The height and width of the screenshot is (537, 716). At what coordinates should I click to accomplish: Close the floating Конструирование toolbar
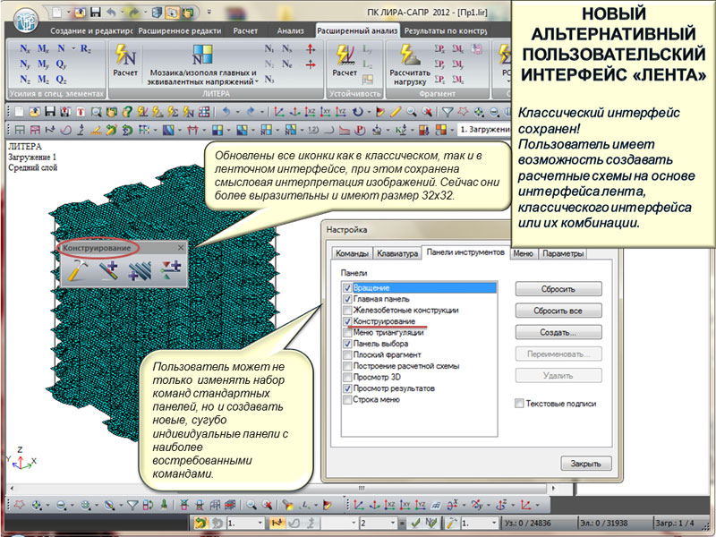pos(180,247)
